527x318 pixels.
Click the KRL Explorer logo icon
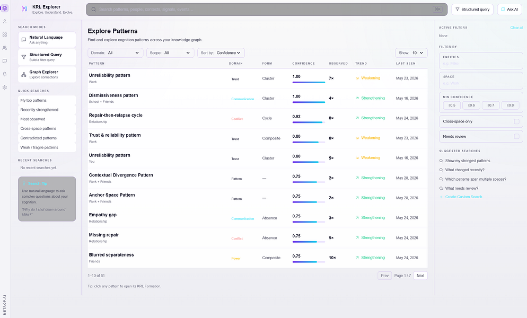(x=24, y=9)
